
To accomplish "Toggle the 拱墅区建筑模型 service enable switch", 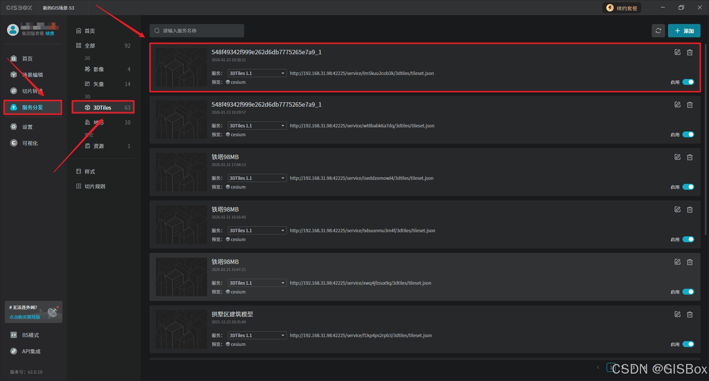I will click(688, 344).
